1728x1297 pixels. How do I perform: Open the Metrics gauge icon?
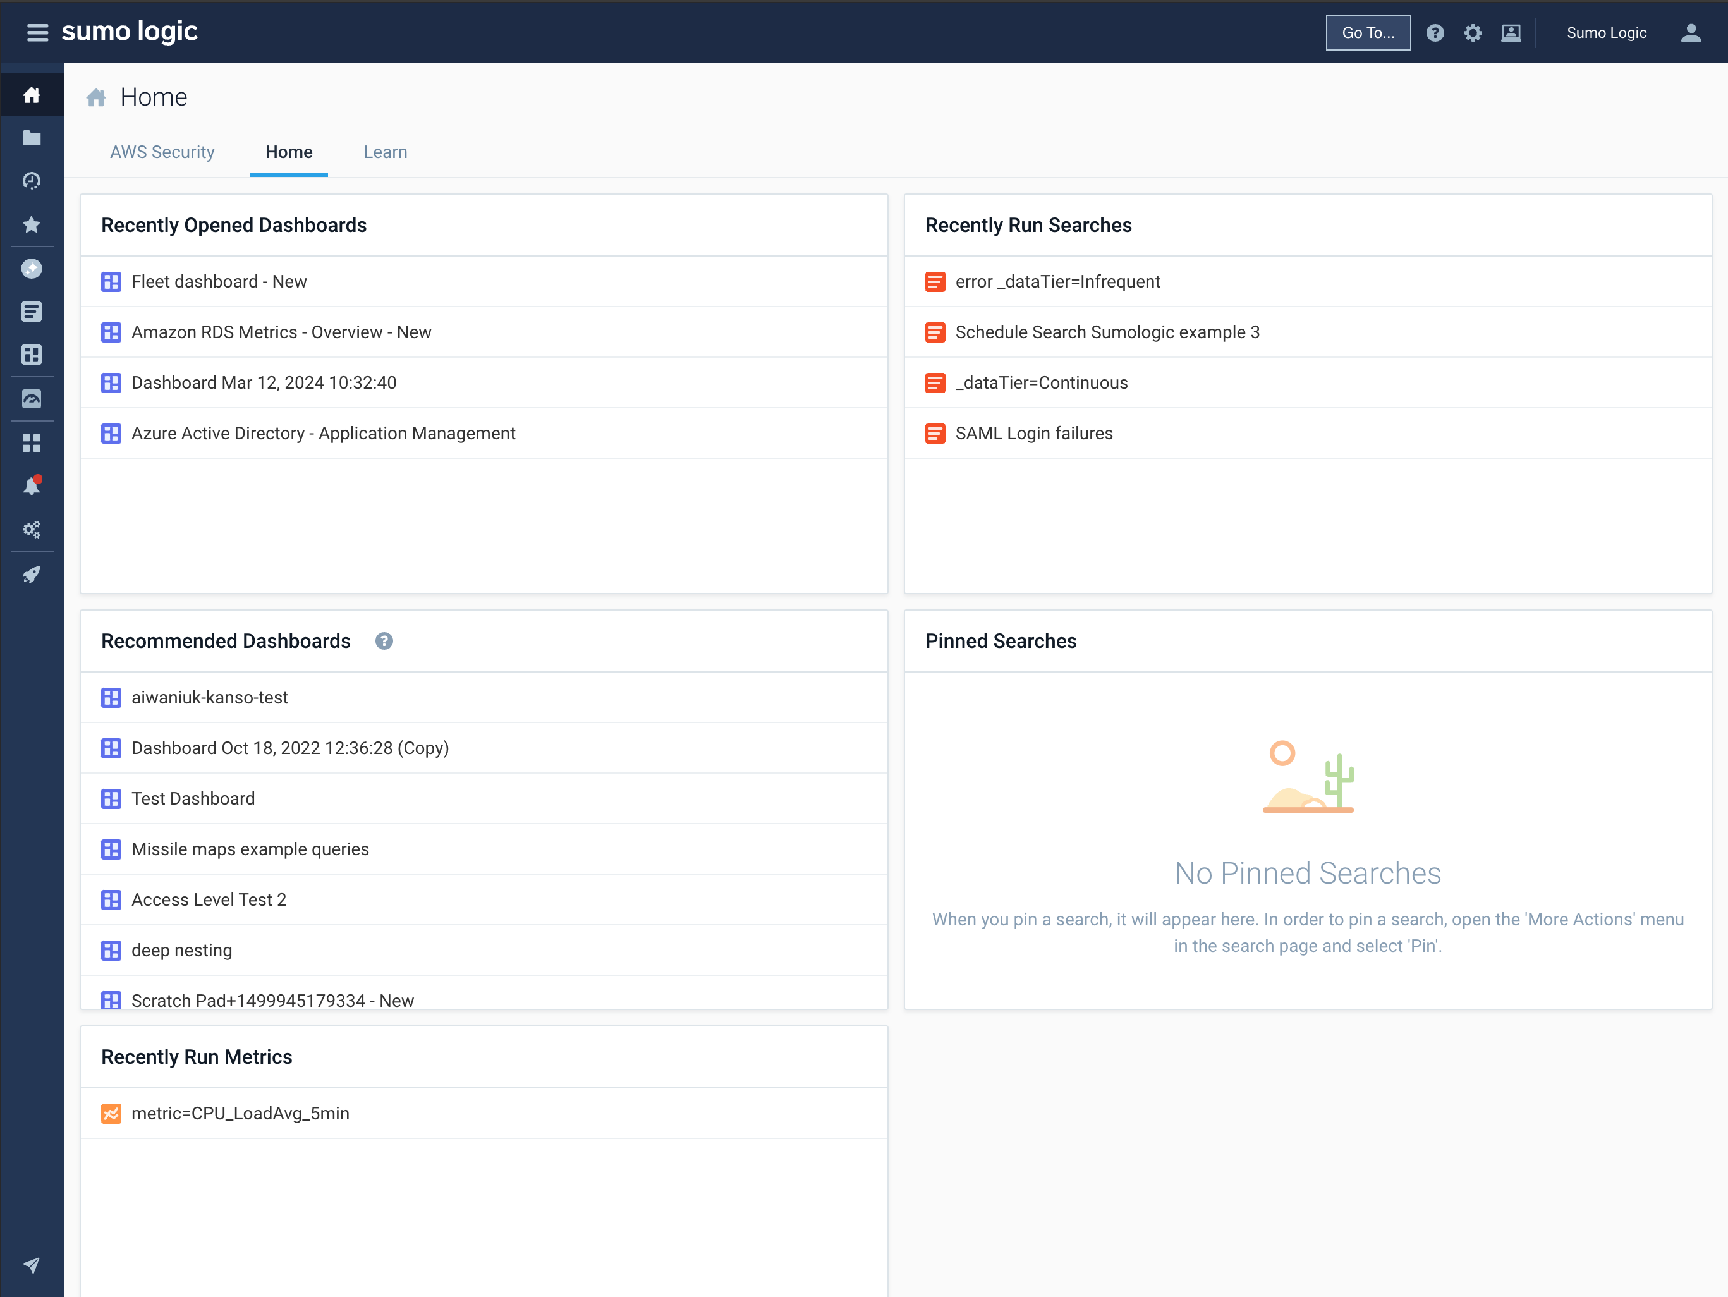pyautogui.click(x=32, y=398)
